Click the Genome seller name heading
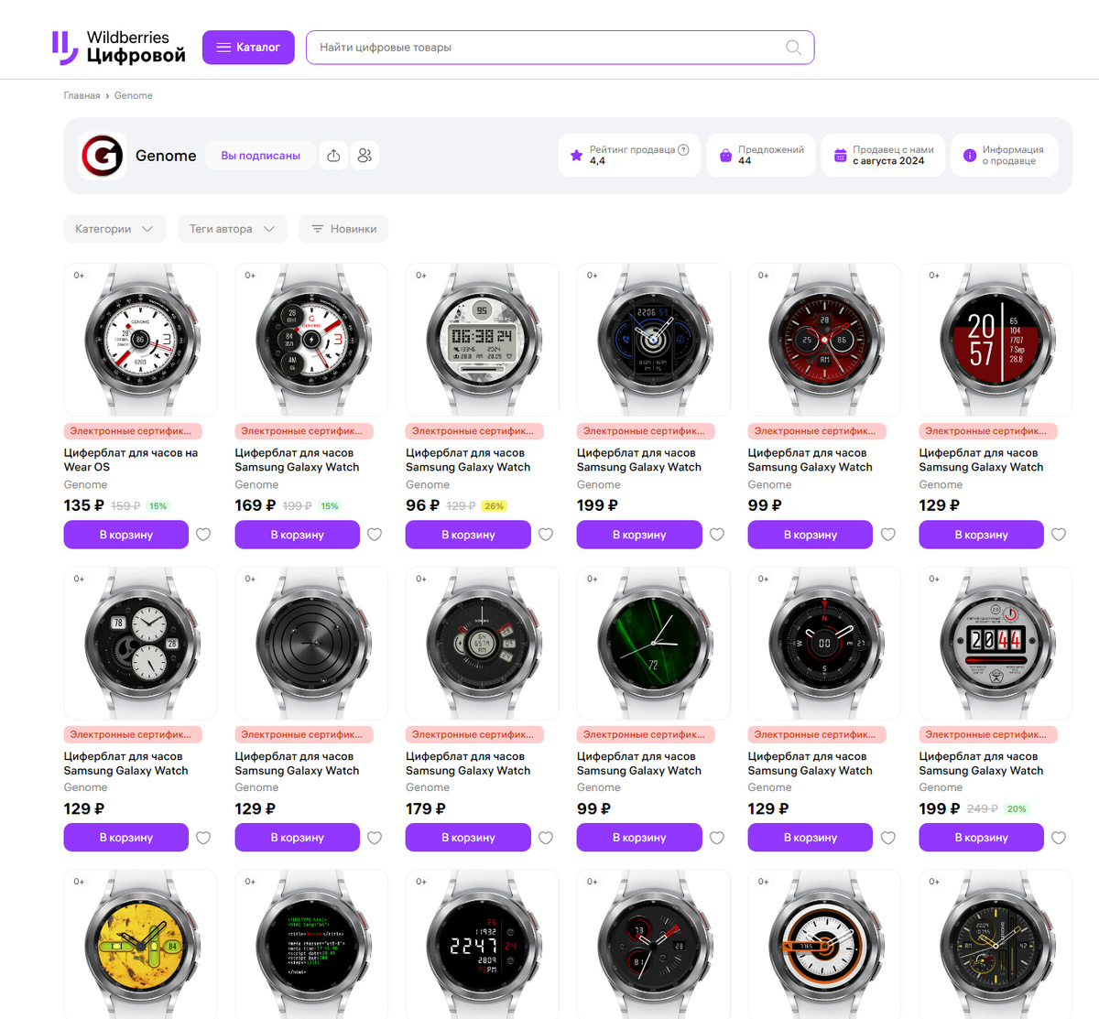Viewport: 1099px width, 1019px height. (166, 156)
